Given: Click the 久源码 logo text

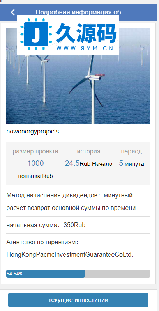Looking at the screenshot, I should pos(85,33).
